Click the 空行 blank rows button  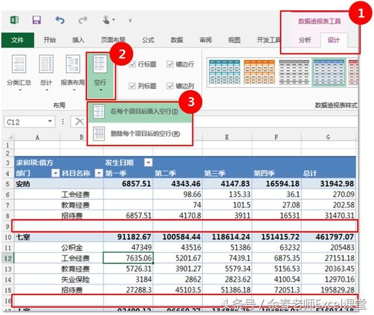[x=101, y=76]
